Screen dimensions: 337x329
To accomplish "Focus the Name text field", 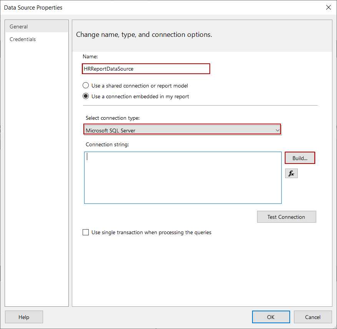I will coord(146,69).
